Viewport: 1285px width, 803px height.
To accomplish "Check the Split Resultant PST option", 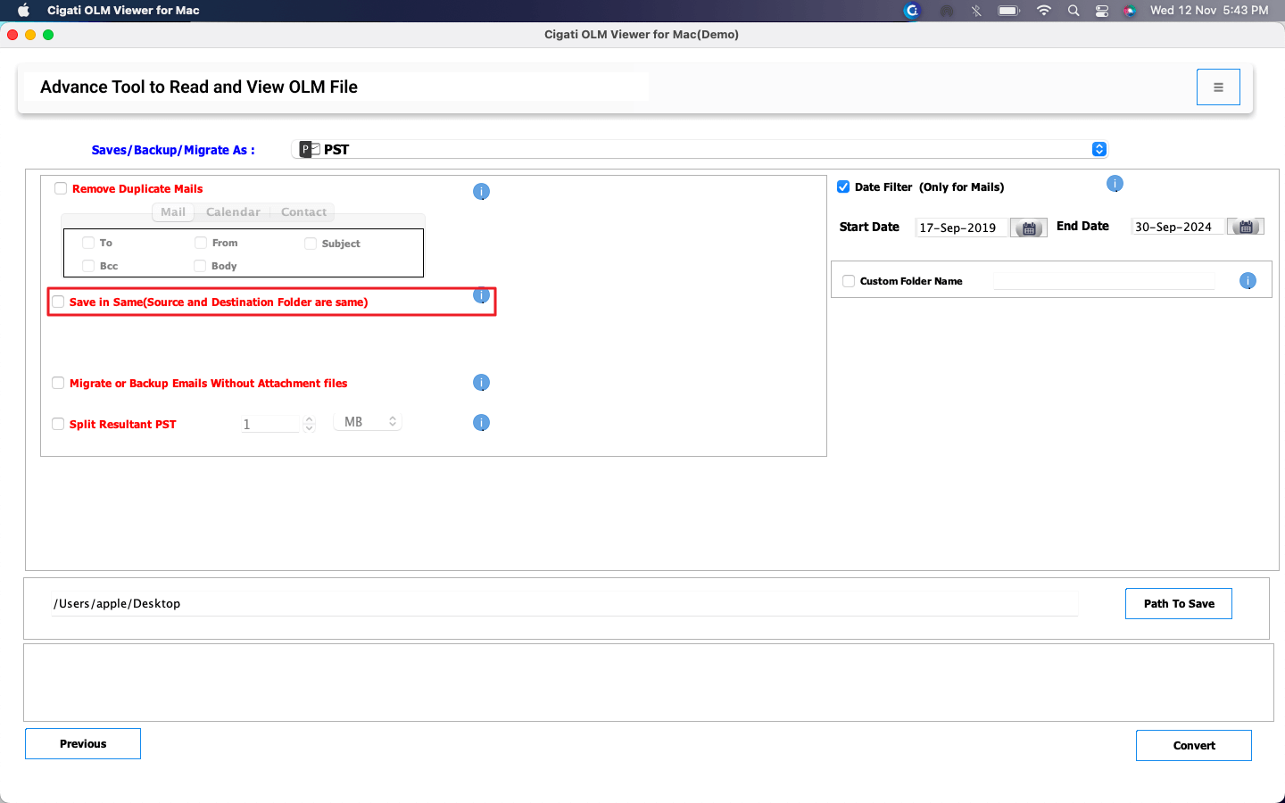I will click(x=58, y=424).
